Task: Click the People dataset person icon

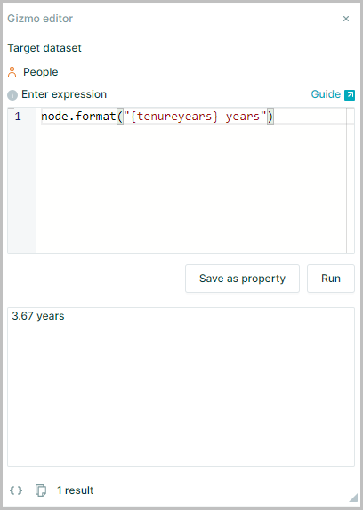Action: 12,72
